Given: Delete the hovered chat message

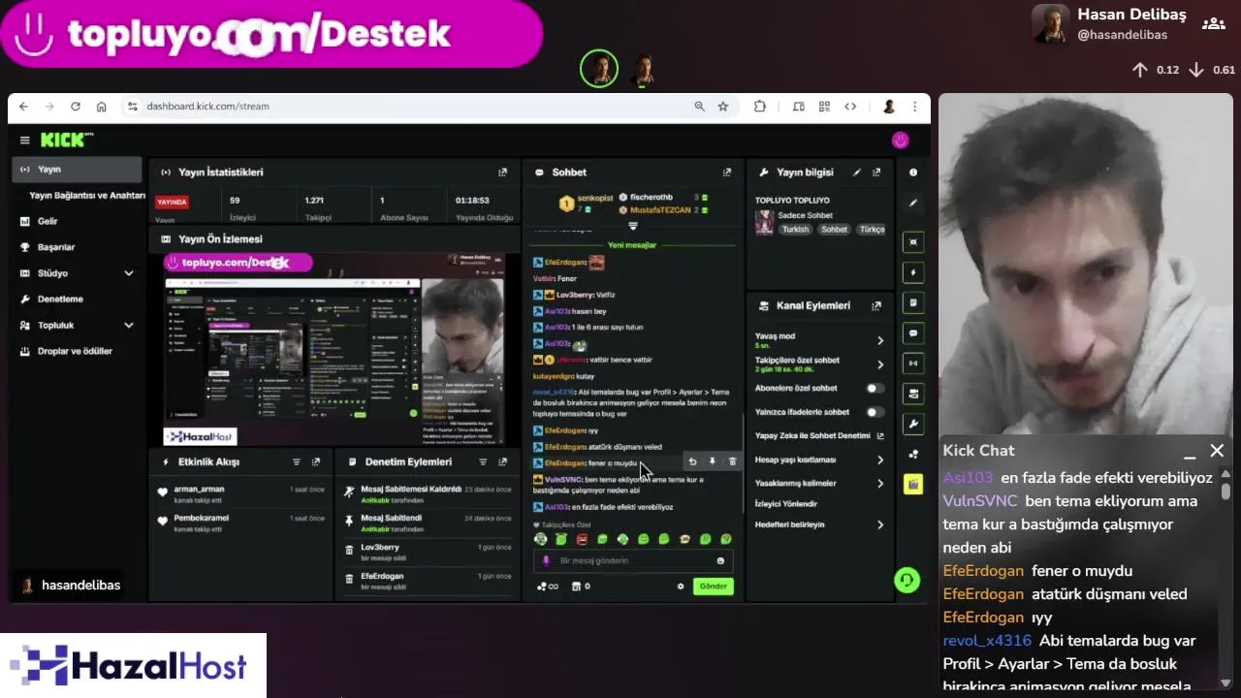Looking at the screenshot, I should point(732,462).
